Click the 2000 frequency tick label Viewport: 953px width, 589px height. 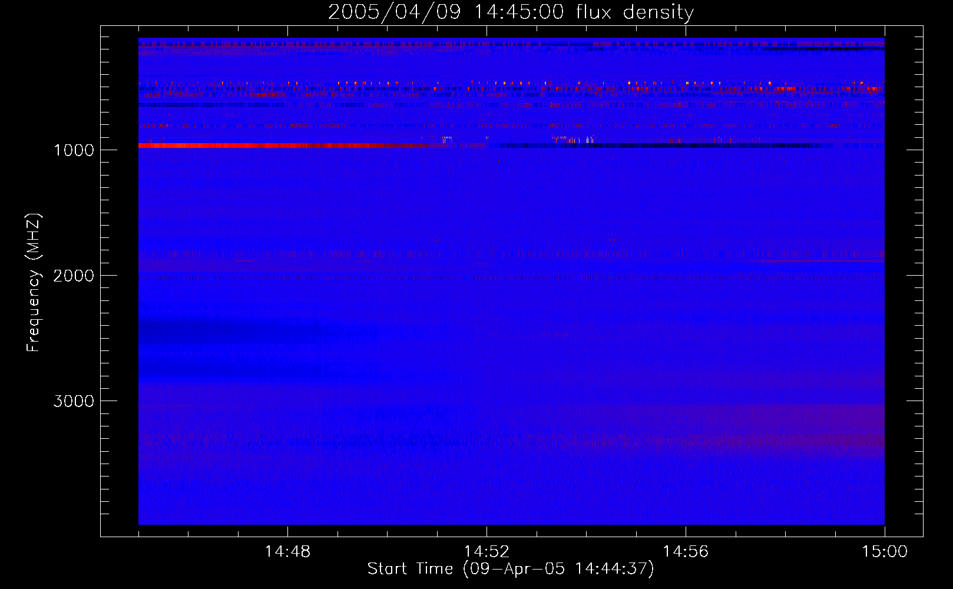pyautogui.click(x=74, y=276)
